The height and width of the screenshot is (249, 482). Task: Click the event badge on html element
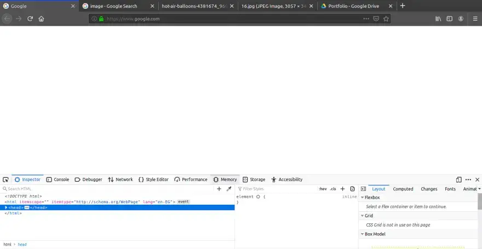183,202
